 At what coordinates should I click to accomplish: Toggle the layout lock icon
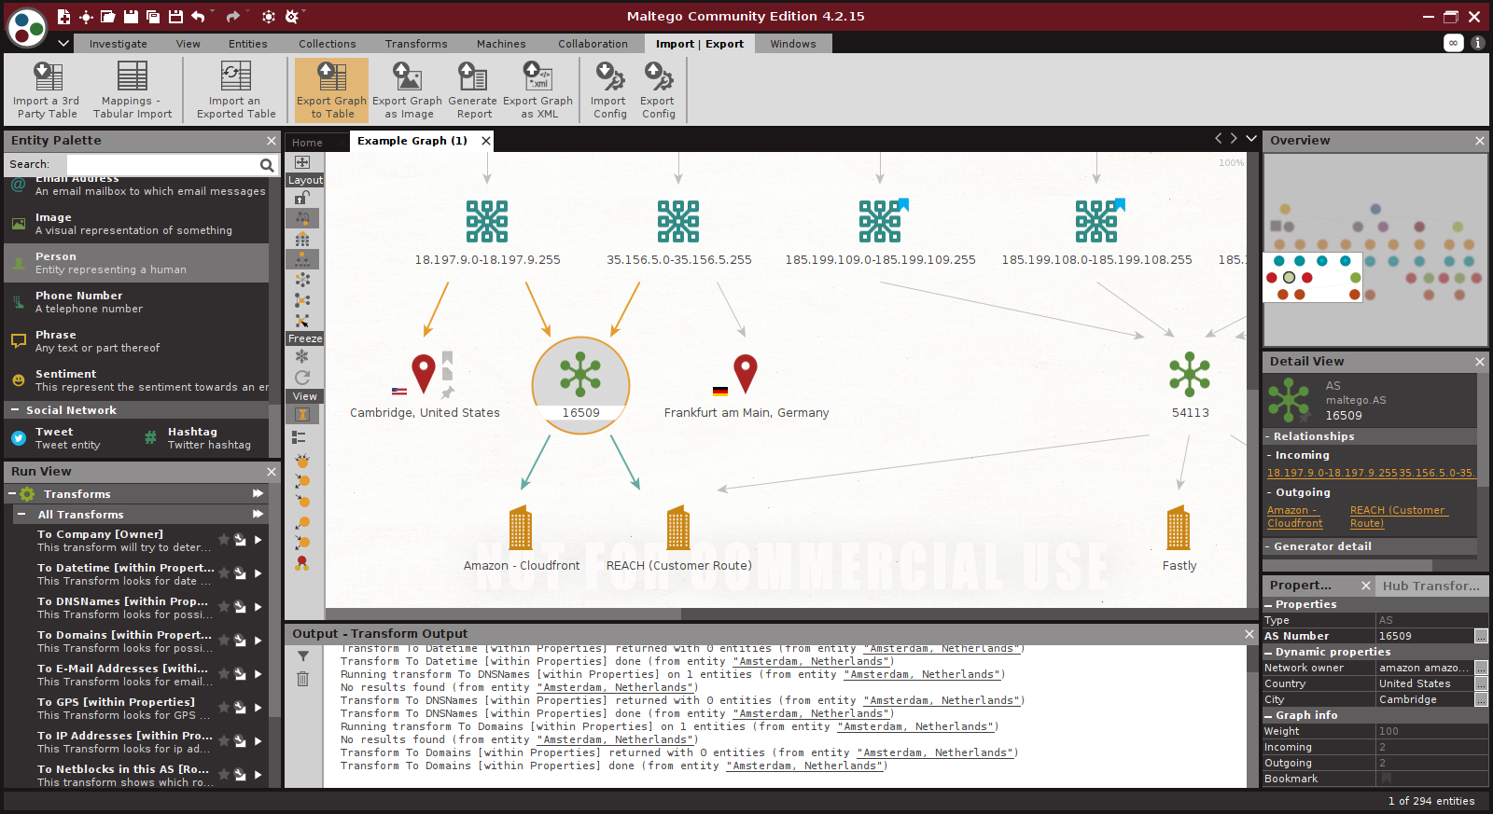(x=302, y=198)
